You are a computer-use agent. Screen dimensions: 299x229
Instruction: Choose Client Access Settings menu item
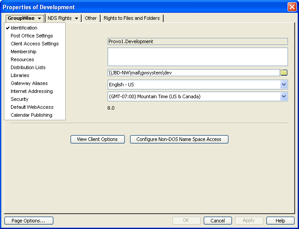(x=34, y=44)
